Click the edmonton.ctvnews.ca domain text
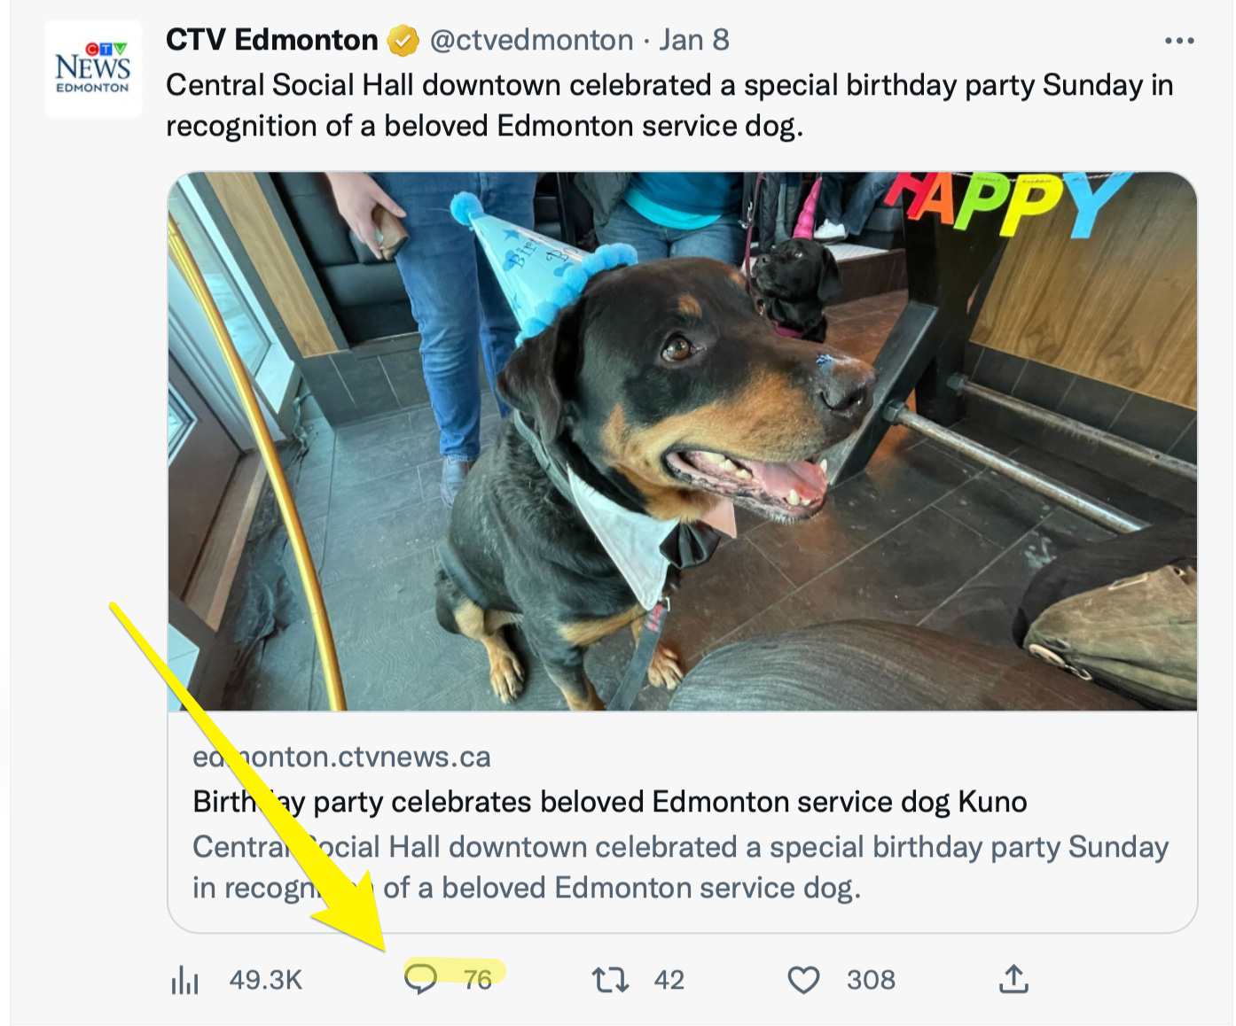 click(x=341, y=758)
